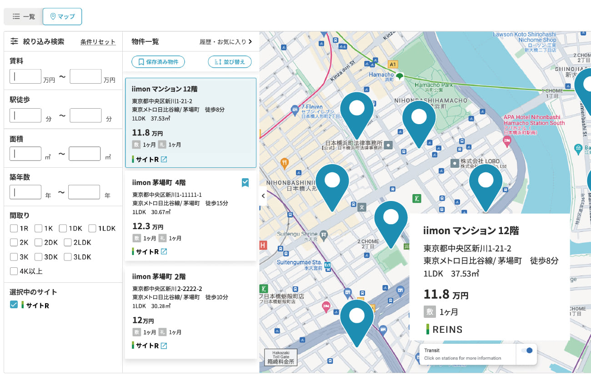Image resolution: width=591 pixels, height=376 pixels.
Task: Click bookmark icon on iimon 茅場町 4階 listing
Action: coord(245,183)
